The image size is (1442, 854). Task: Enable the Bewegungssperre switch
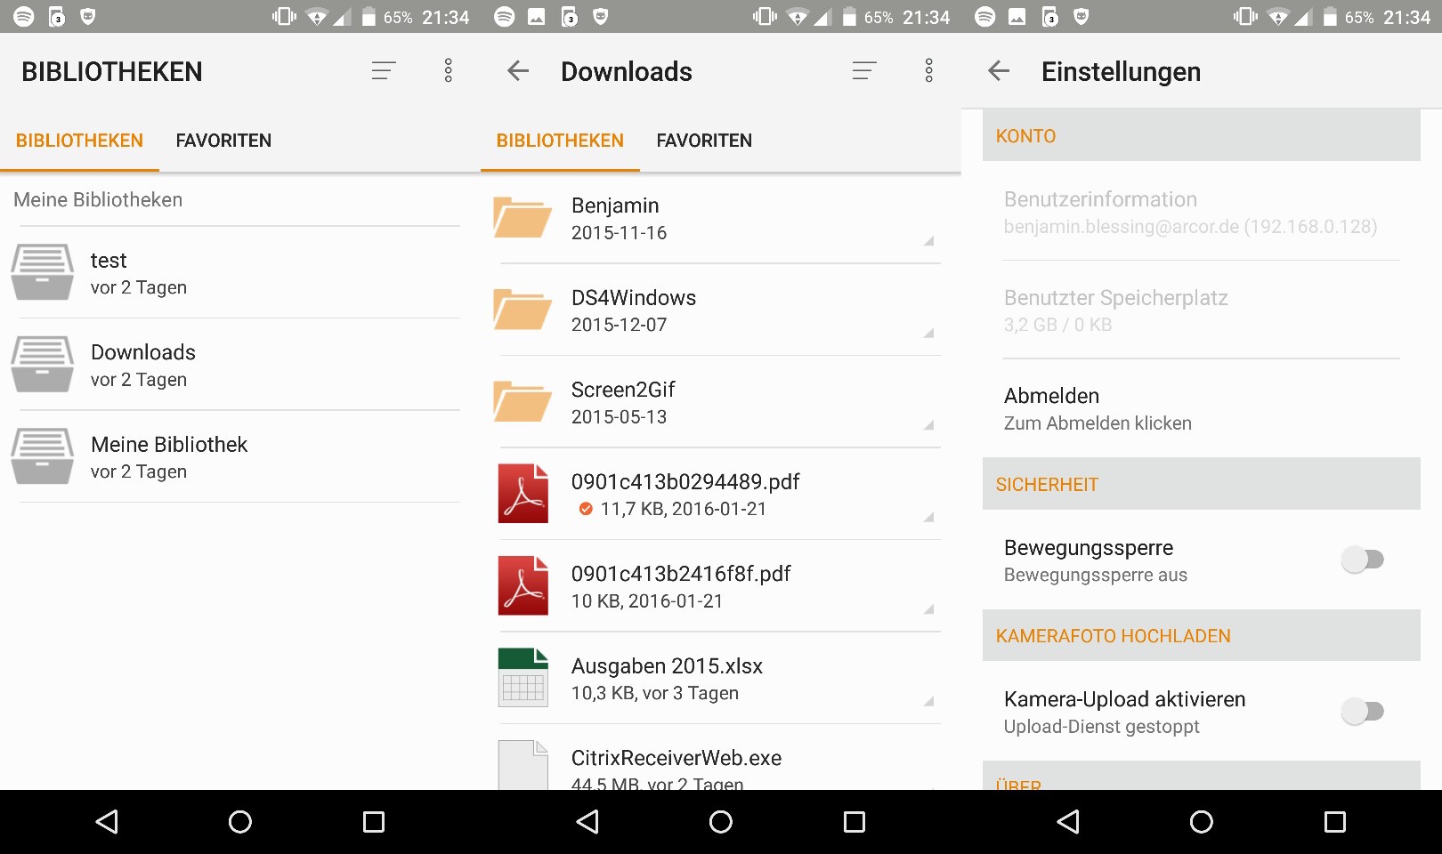click(x=1362, y=560)
